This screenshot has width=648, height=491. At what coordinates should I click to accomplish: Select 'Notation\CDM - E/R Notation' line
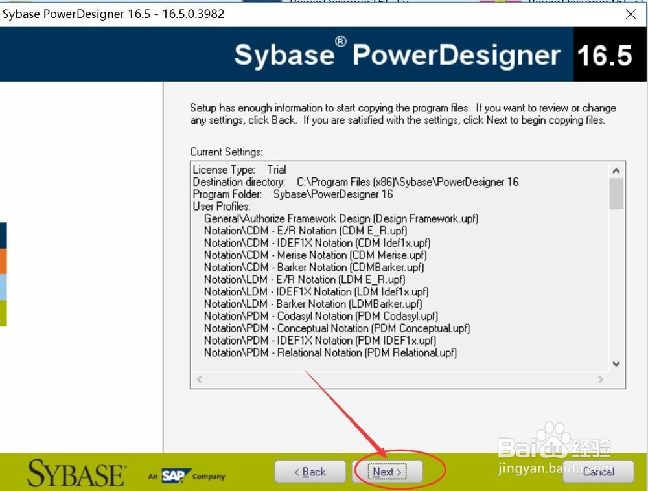point(305,231)
